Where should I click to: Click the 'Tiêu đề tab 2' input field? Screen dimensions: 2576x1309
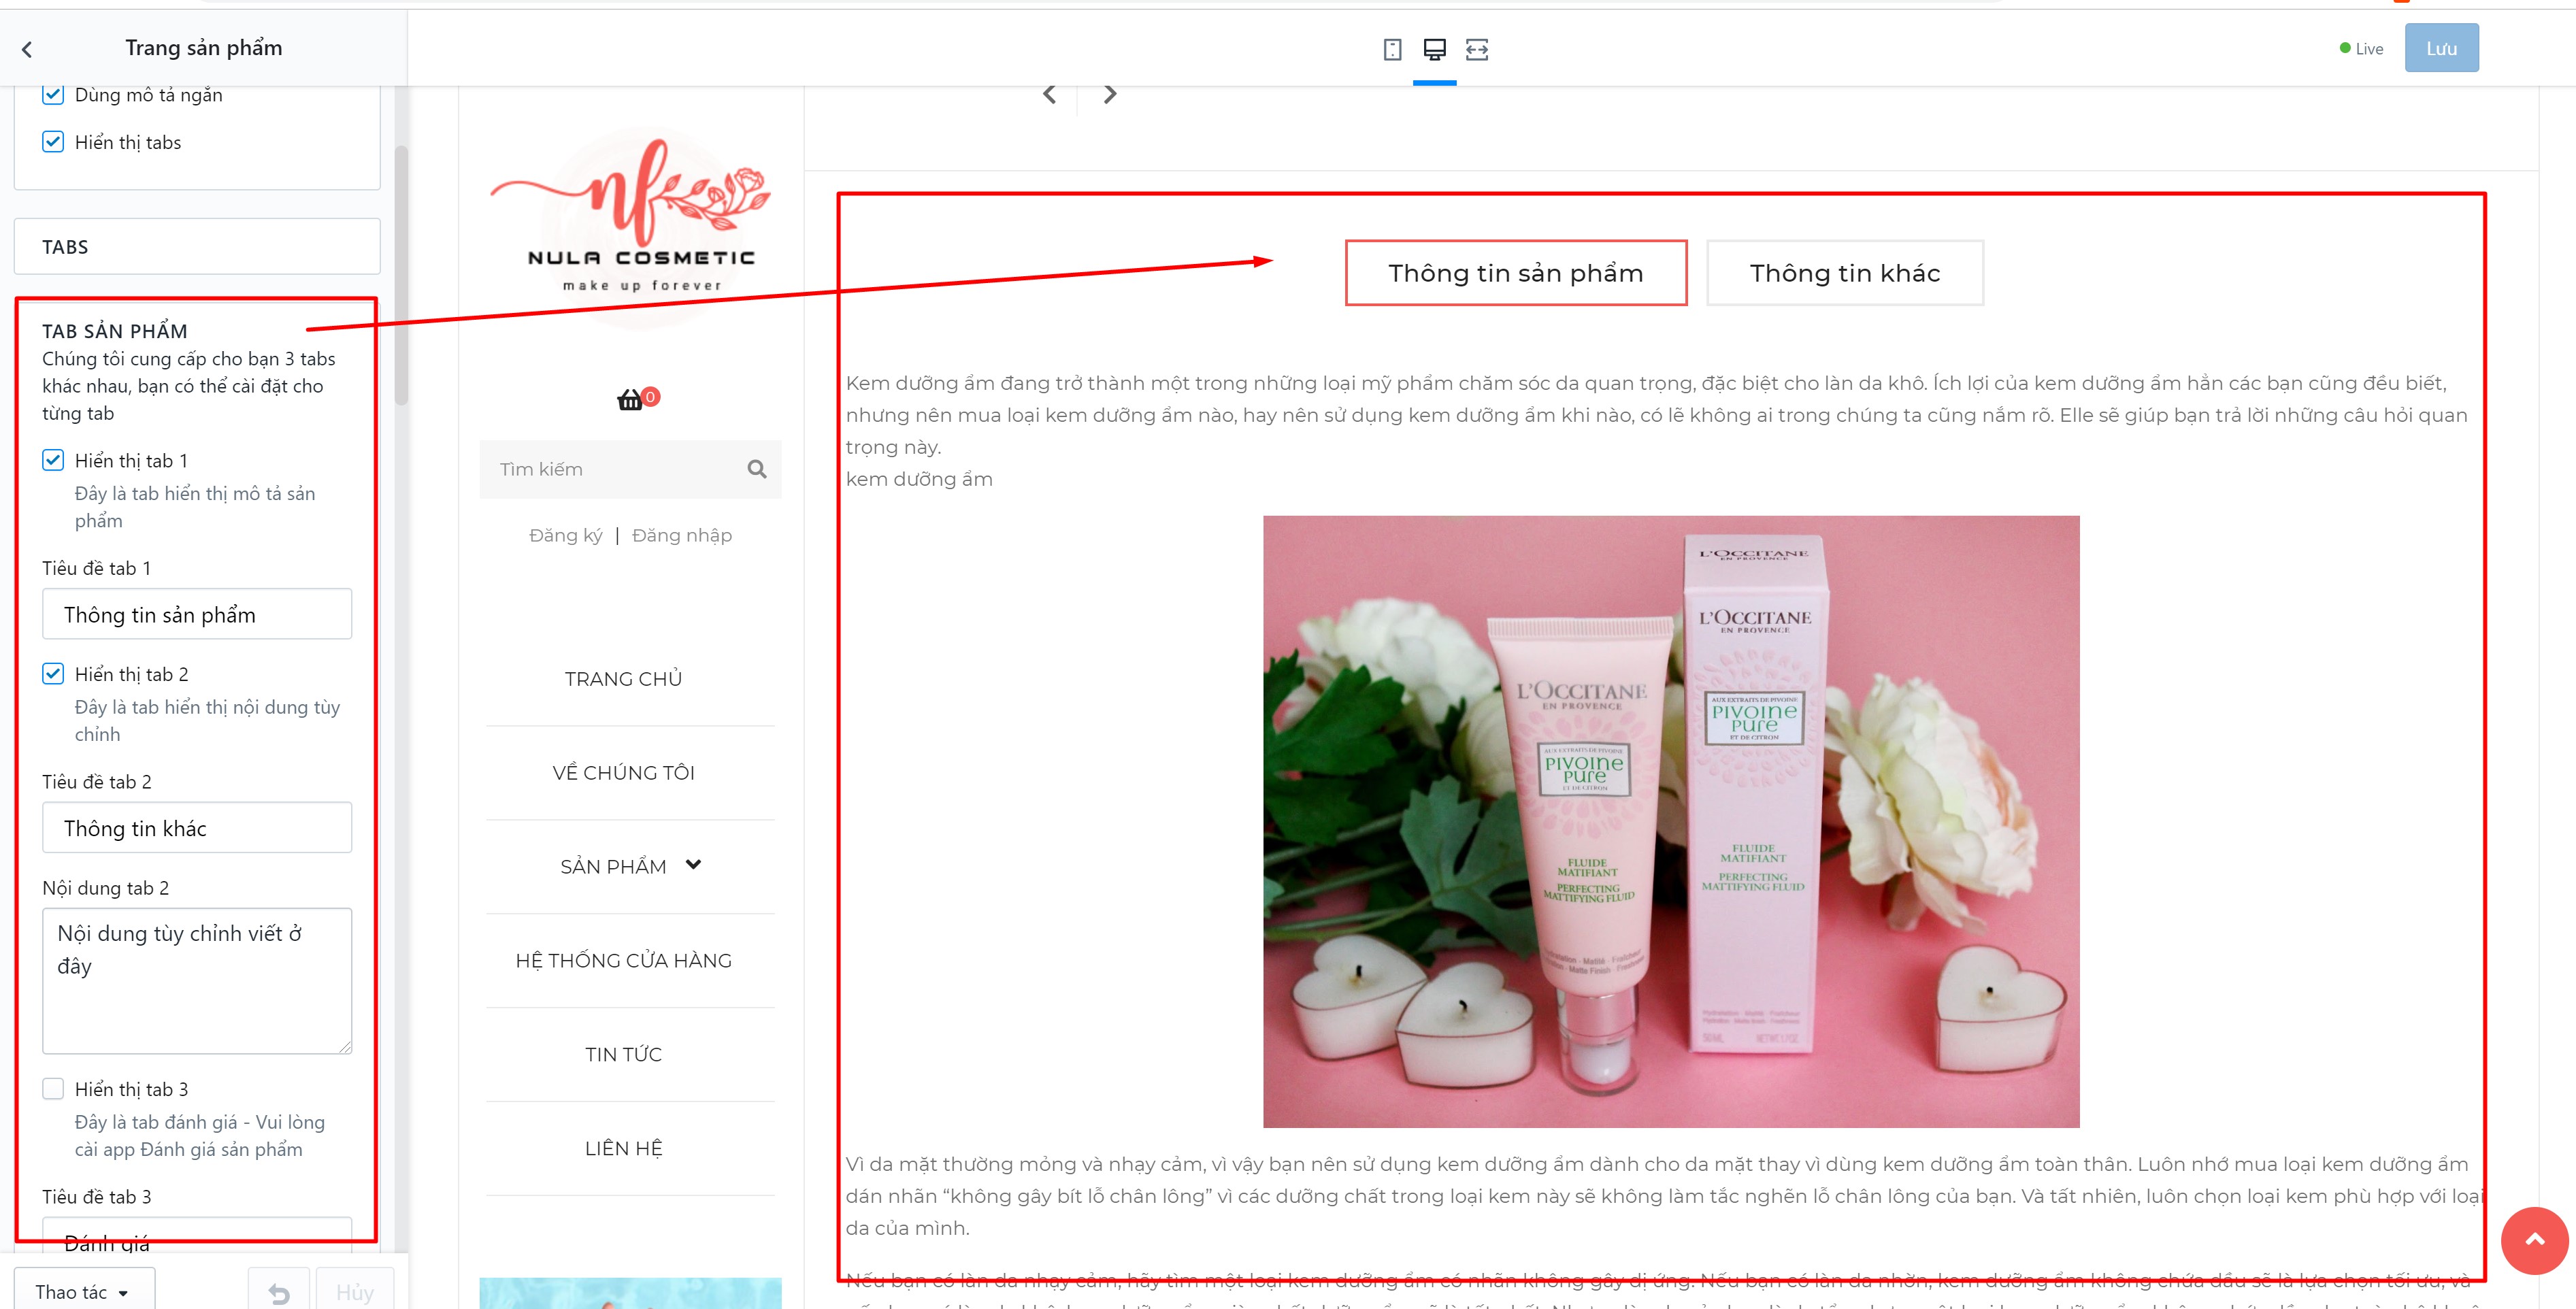pyautogui.click(x=197, y=828)
